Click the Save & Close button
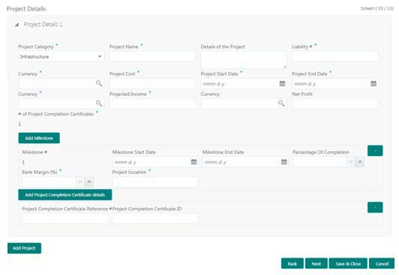Viewport: 399px width, 275px height. coord(348,264)
